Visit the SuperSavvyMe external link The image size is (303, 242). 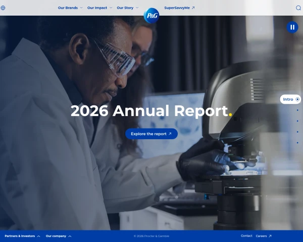tap(177, 8)
